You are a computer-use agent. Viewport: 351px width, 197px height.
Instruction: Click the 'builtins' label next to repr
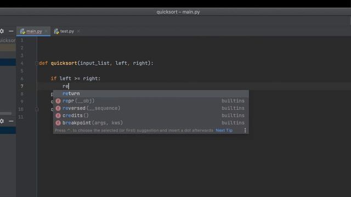pyautogui.click(x=233, y=101)
